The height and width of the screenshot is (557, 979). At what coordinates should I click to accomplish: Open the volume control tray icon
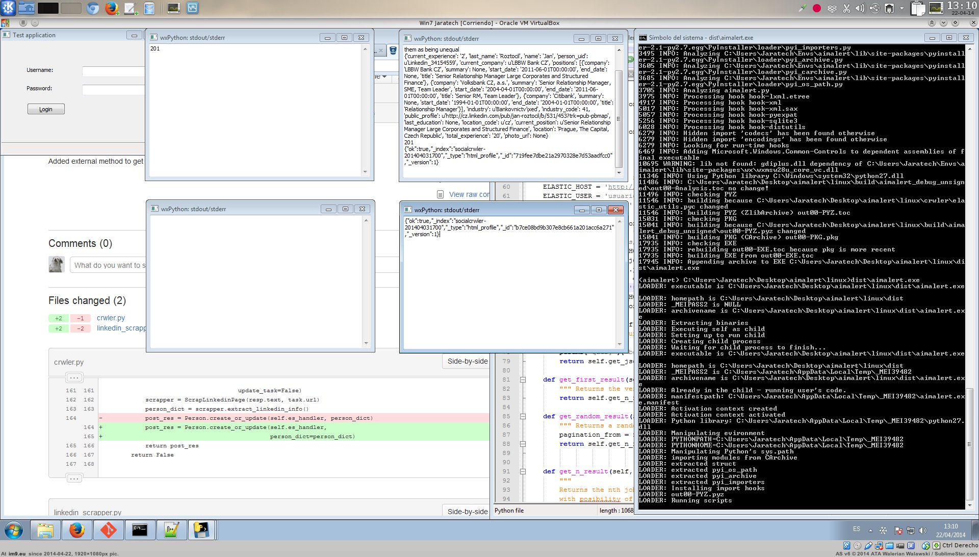(x=860, y=8)
